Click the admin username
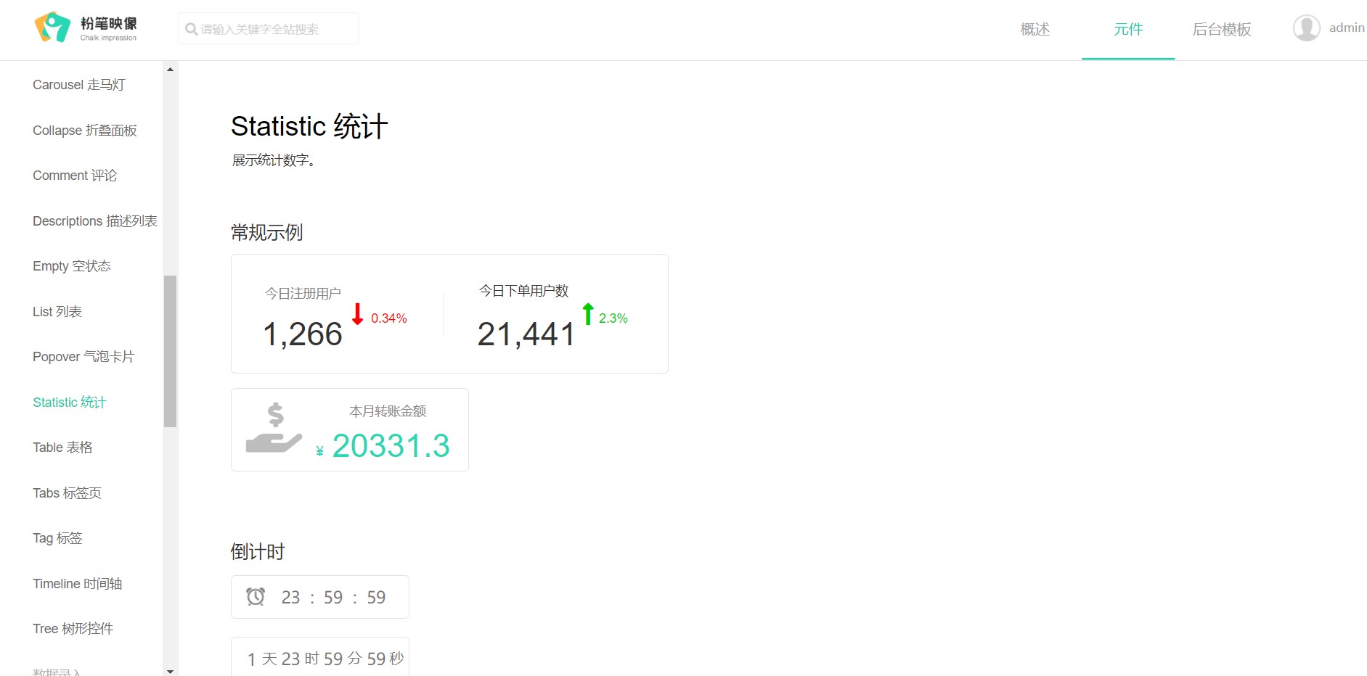 pyautogui.click(x=1347, y=28)
